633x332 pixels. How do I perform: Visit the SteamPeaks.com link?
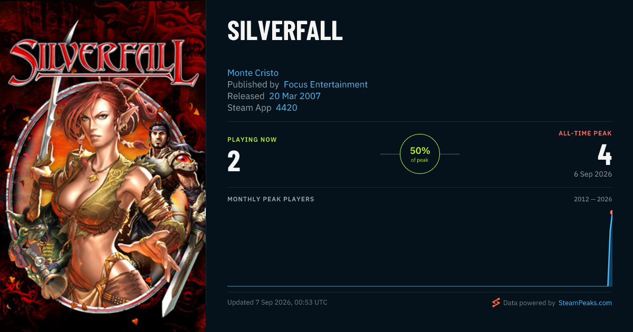(x=585, y=303)
